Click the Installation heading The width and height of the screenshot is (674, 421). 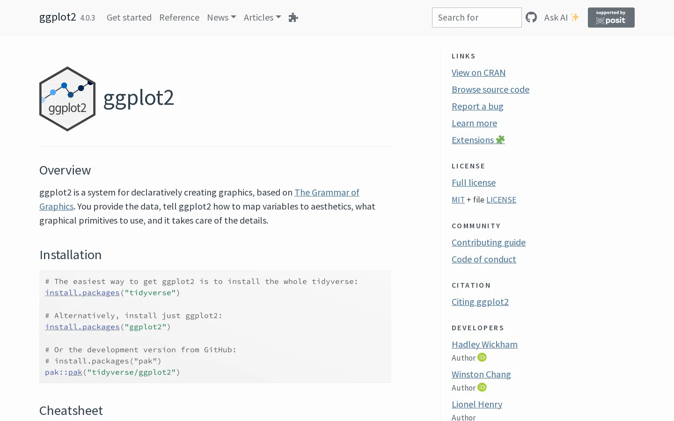[71, 255]
